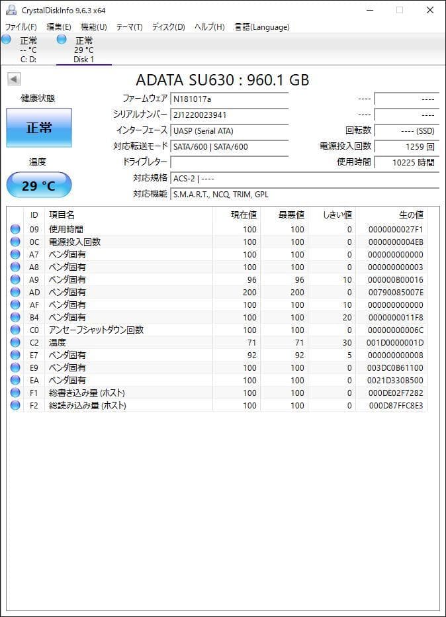Click the status orb in row A8
This screenshot has width=446, height=617.
coord(15,267)
